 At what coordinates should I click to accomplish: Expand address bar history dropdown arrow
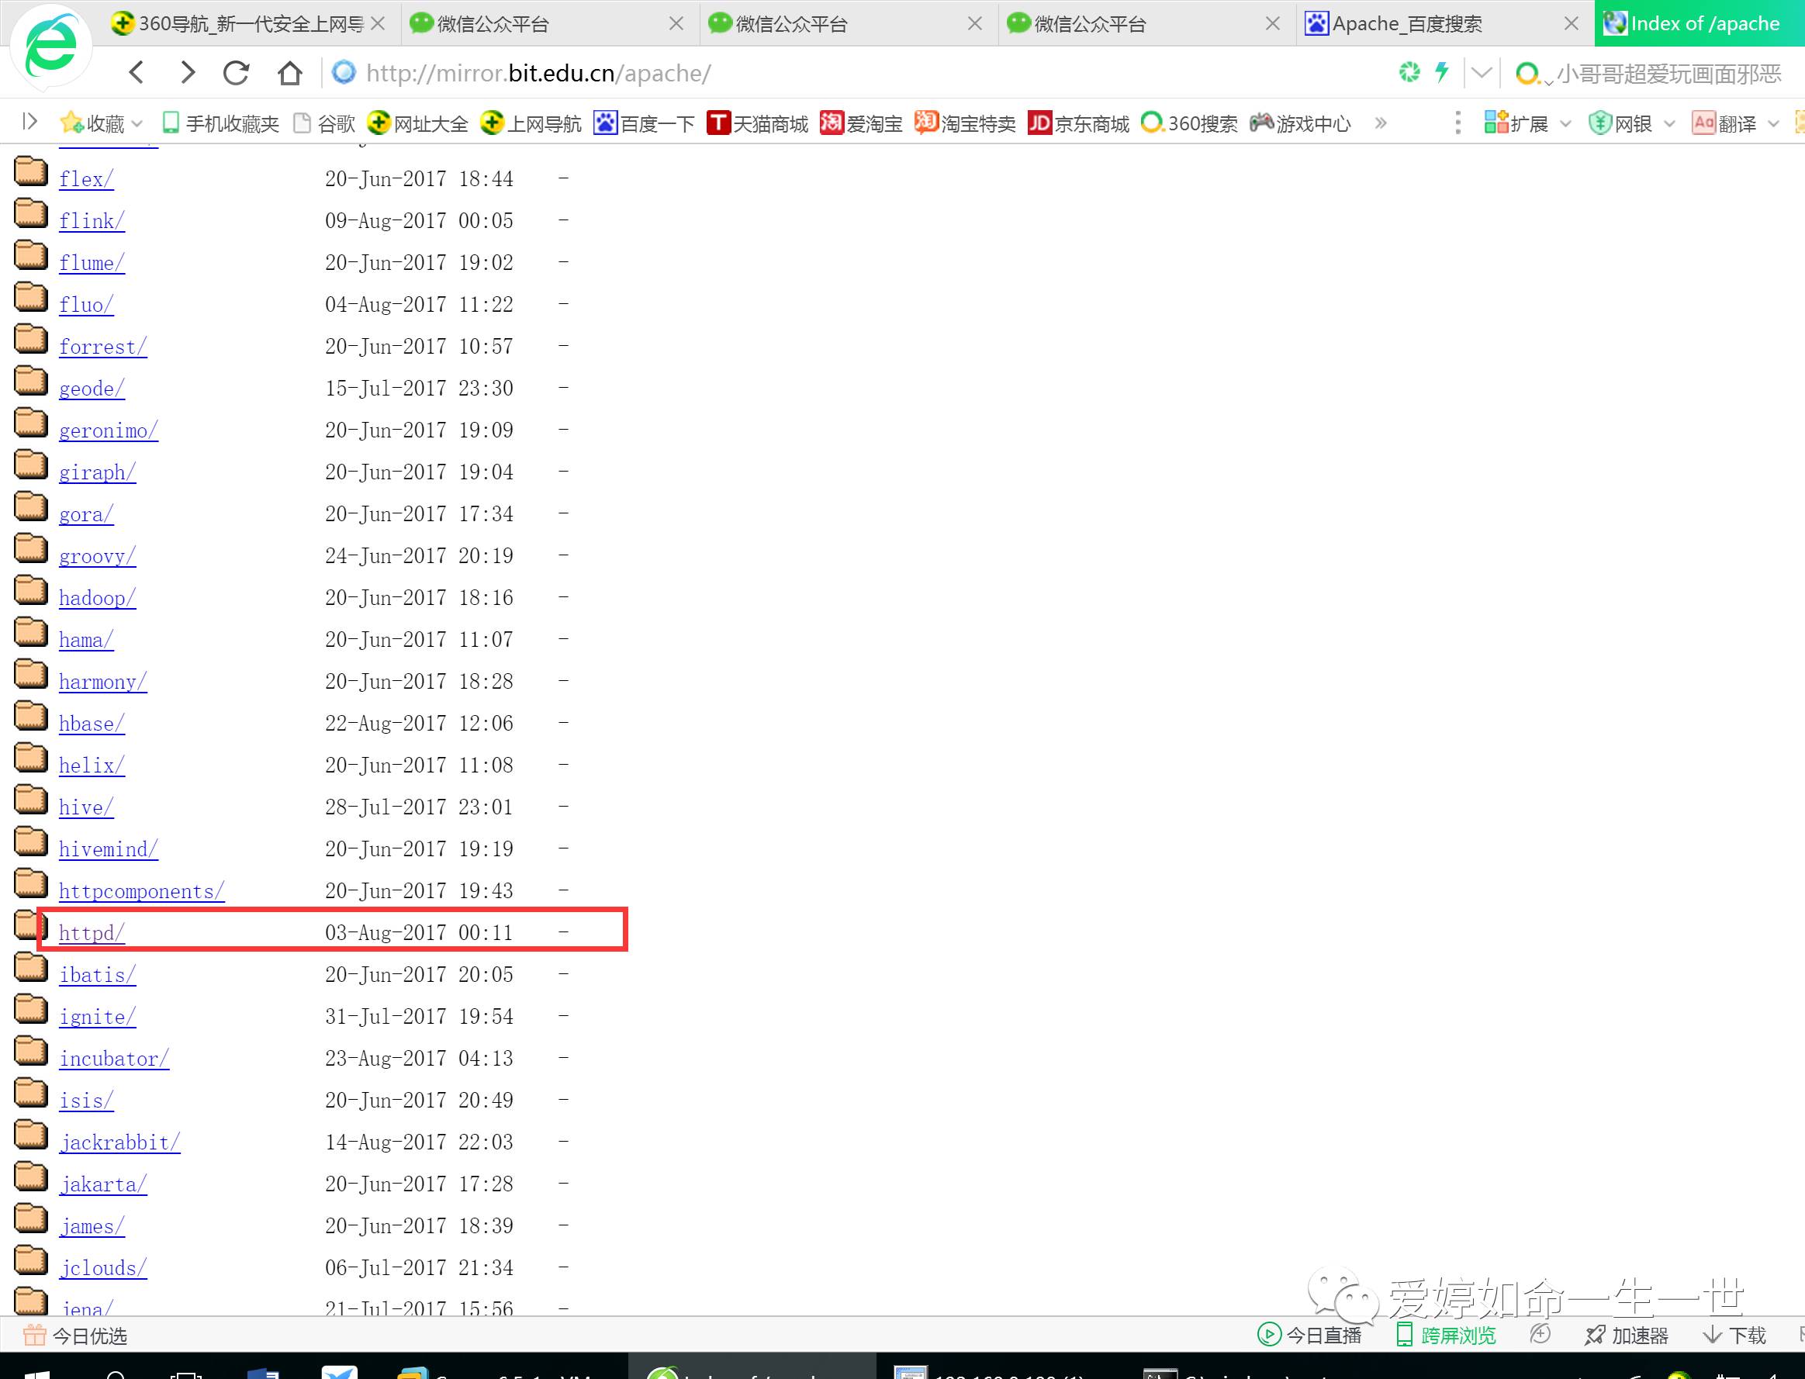(1482, 73)
